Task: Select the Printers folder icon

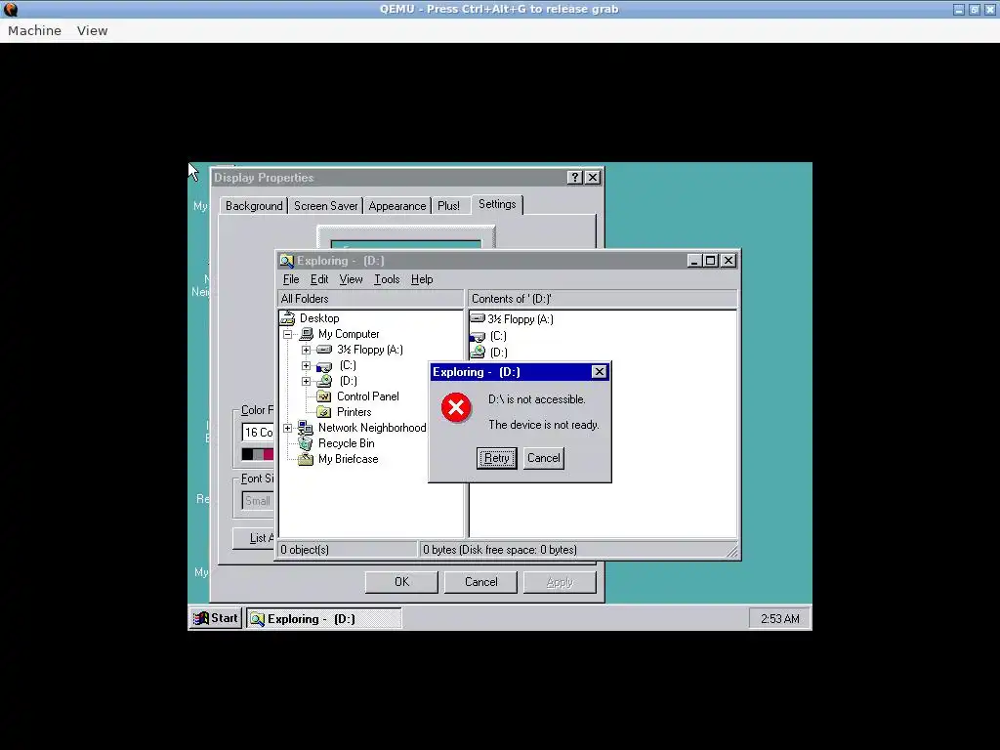Action: click(x=324, y=412)
